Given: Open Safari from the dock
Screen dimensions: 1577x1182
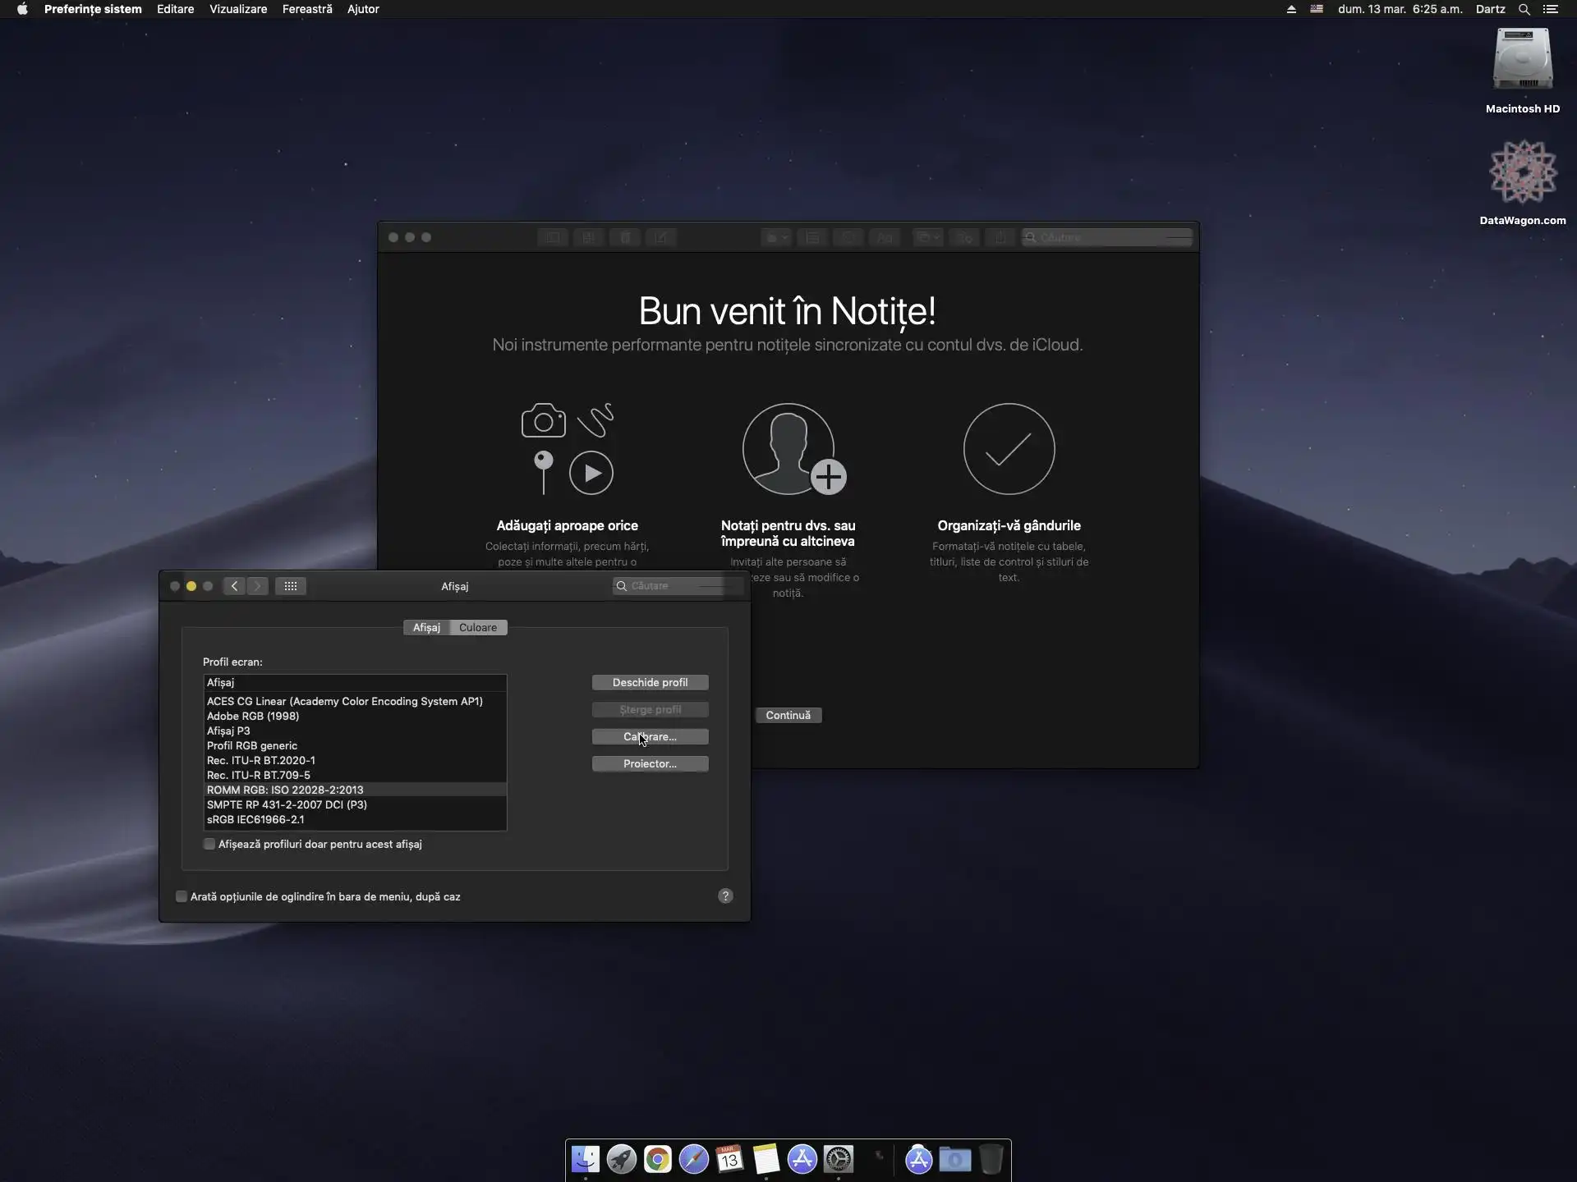Looking at the screenshot, I should click(693, 1159).
